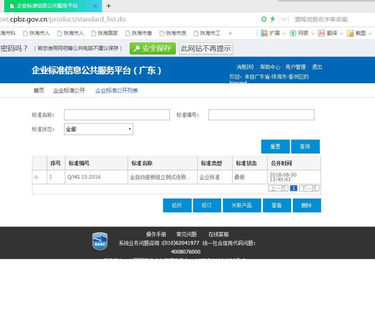This screenshot has height=328, width=375.
Task: Click the green lightning speed-mode icon
Action: pos(273,19)
